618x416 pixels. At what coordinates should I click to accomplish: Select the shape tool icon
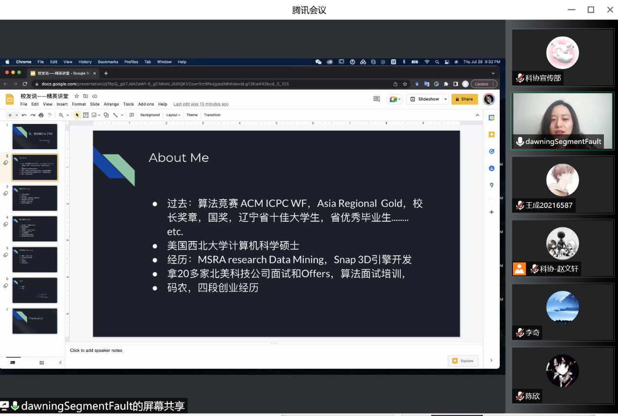(x=106, y=115)
